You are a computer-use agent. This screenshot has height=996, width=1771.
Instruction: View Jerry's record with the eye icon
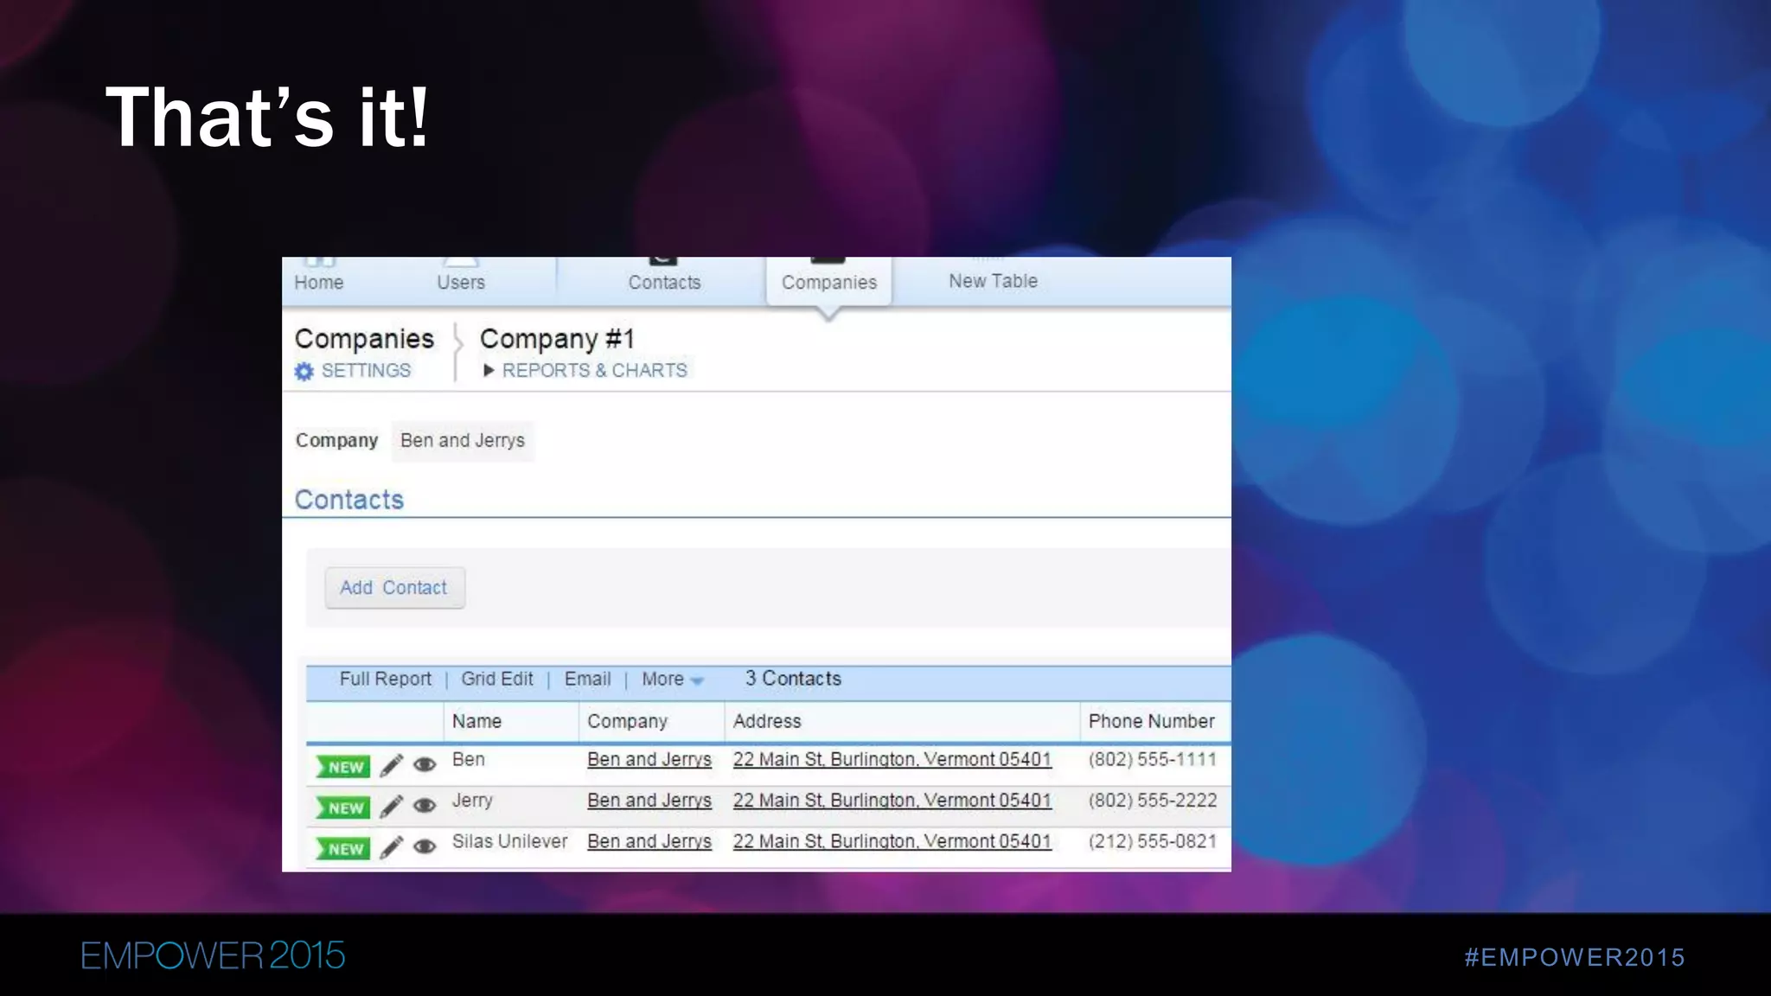coord(425,806)
